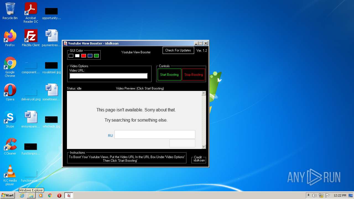Select royalsteel.jpg desktop file

51,67
